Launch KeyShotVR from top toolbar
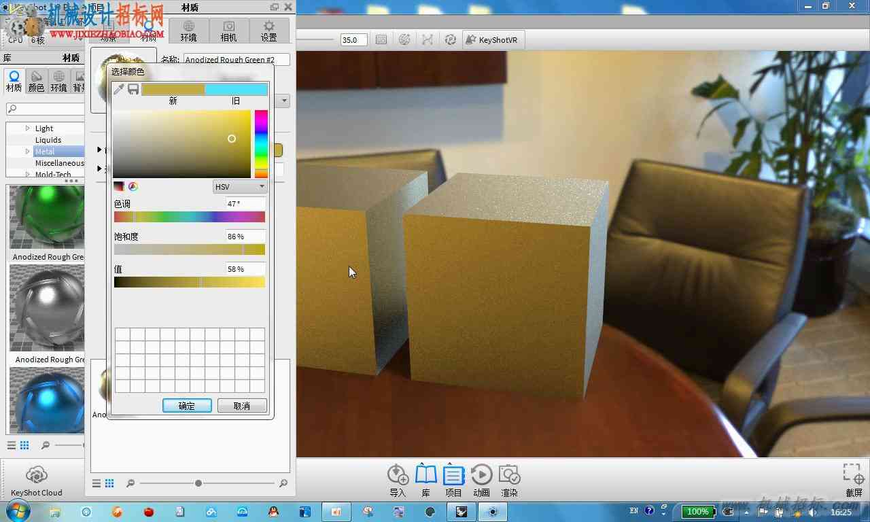The width and height of the screenshot is (870, 522). coord(493,39)
